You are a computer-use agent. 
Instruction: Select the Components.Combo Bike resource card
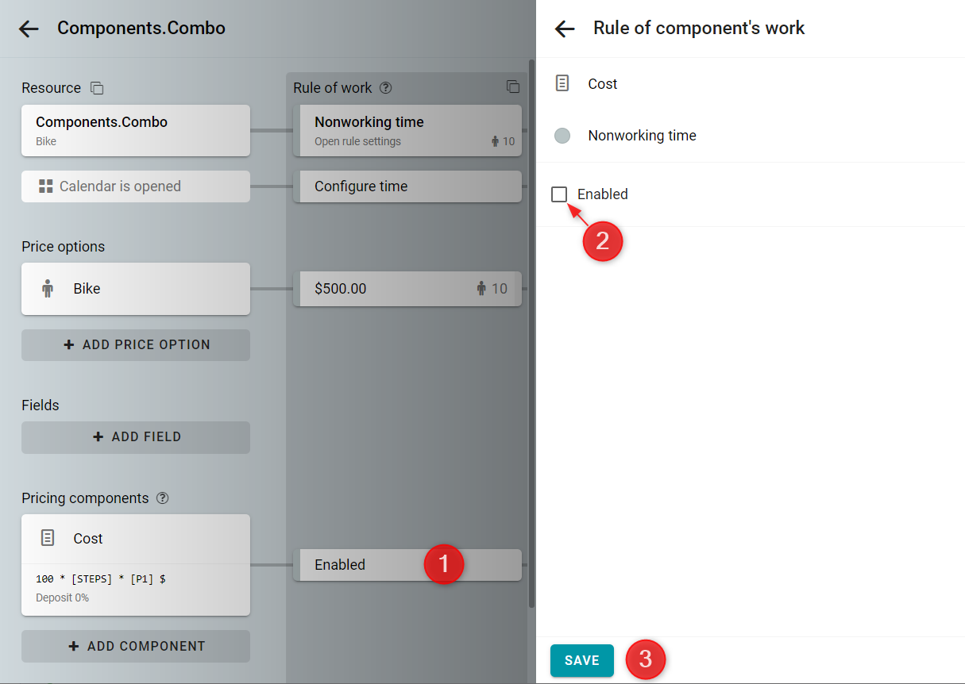coord(136,131)
